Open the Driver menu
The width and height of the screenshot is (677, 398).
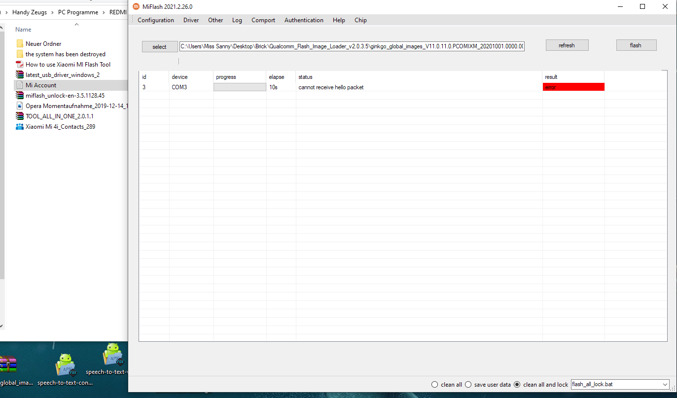point(191,20)
